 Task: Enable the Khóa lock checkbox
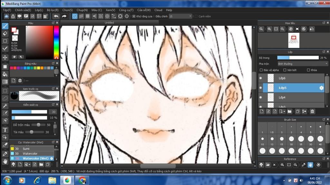coord(308,70)
